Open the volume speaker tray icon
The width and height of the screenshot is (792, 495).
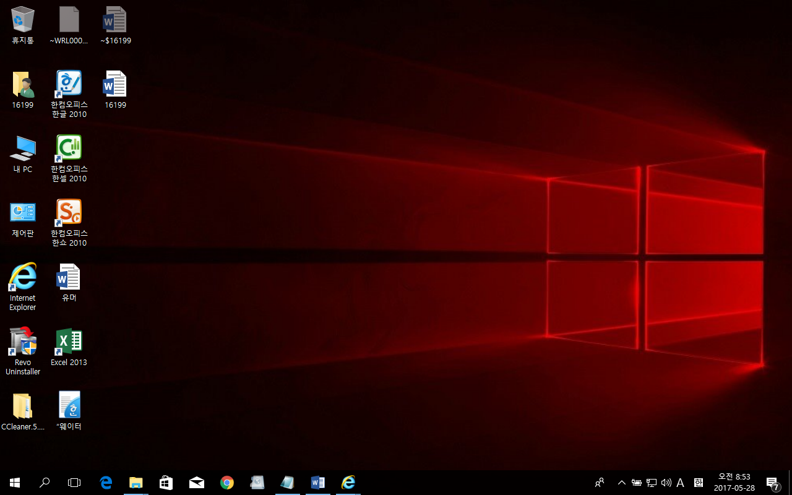pos(666,483)
